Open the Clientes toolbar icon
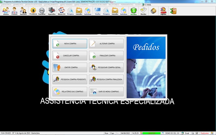The height and width of the screenshot is (135, 216). (6, 11)
